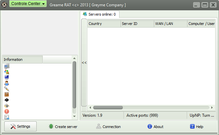Viewport: 219px width, 135px height.
Task: Click the Connection button
Action: [x=109, y=127]
